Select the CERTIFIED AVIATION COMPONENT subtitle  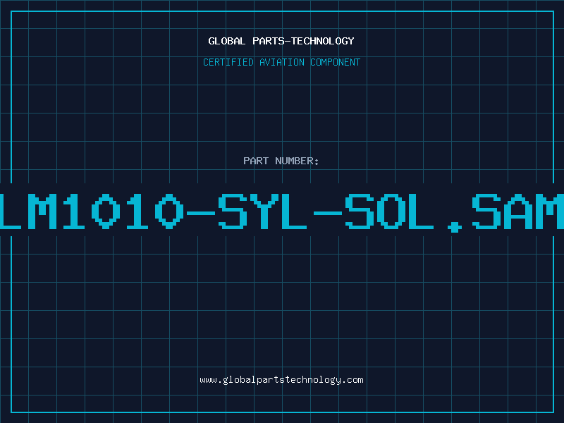coord(281,62)
